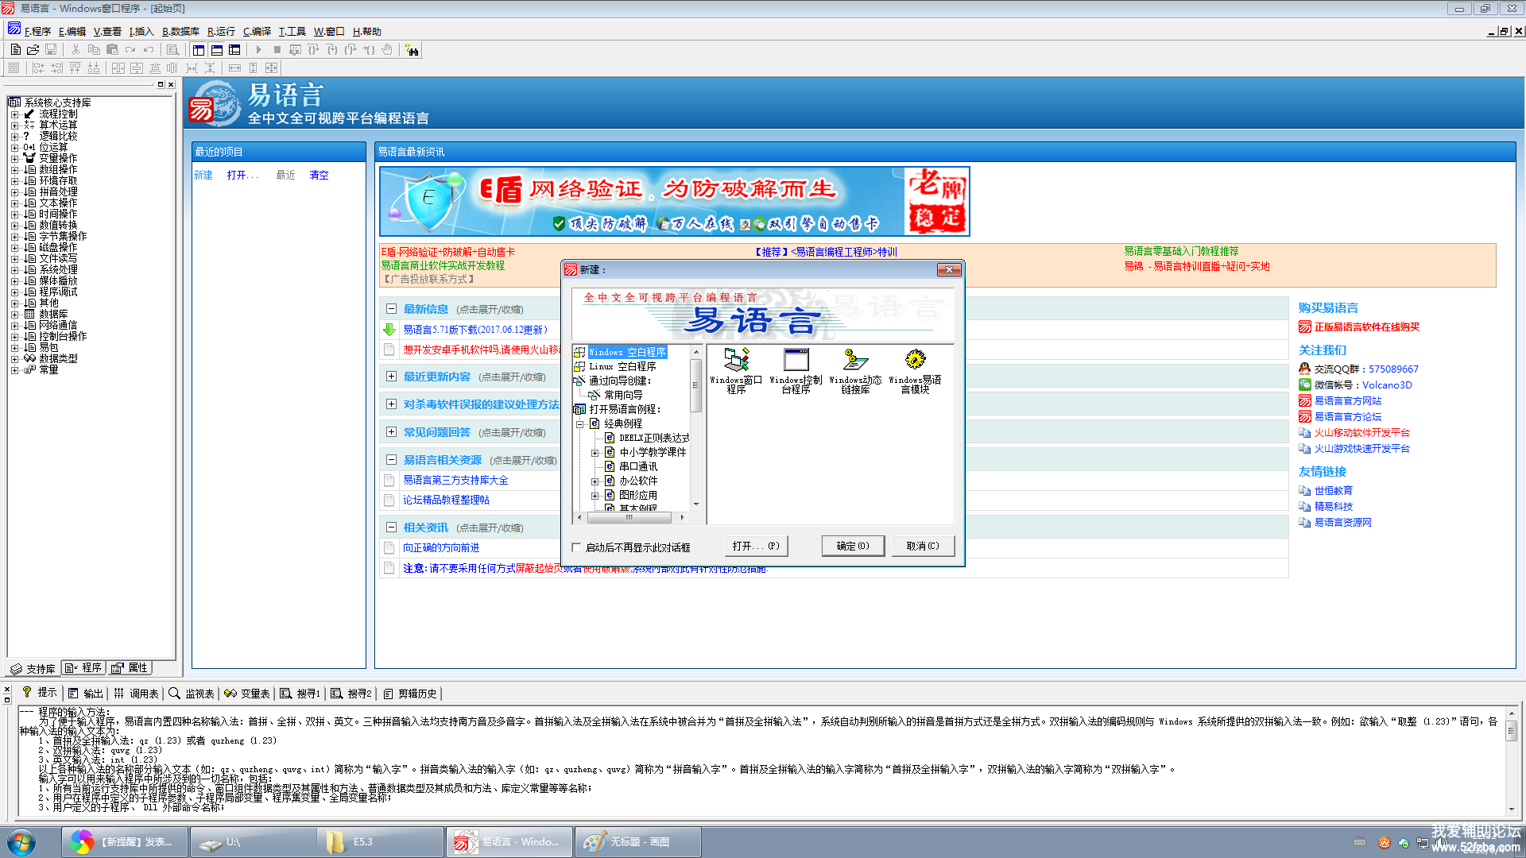Click the 打开...(P) button in the dialog
The image size is (1526, 858).
(756, 546)
